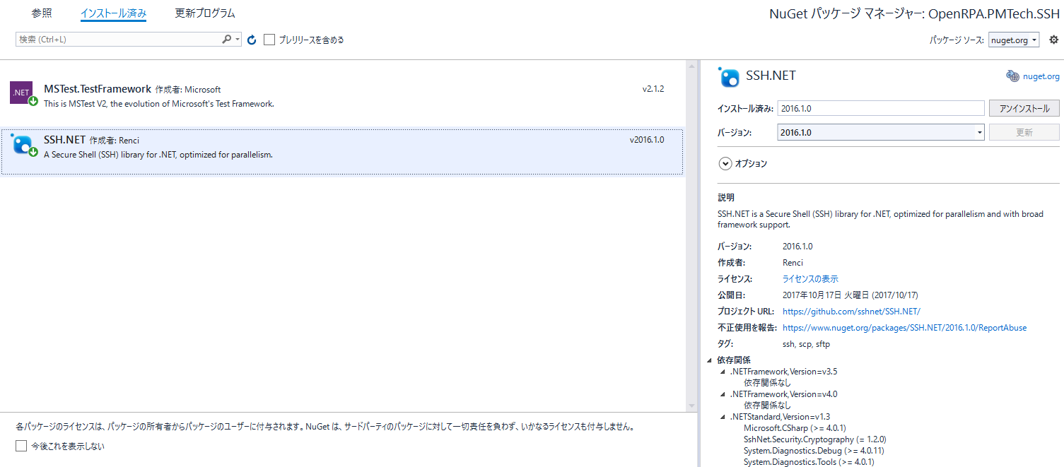Click System.Diagnostics.Tools dependency entry
Screen dimensions: 1064x467
809,462
